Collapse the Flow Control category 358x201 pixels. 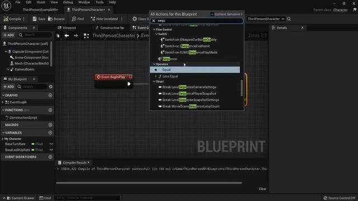click(x=154, y=30)
